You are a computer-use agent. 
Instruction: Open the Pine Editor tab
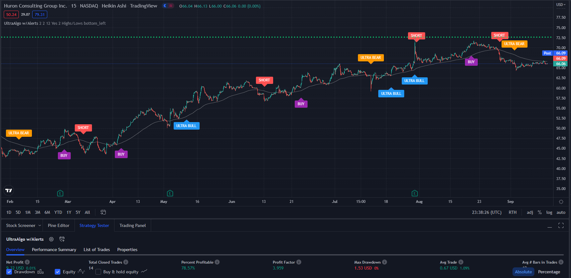coord(59,226)
